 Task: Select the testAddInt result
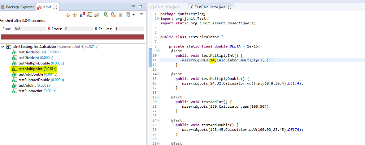32,85
